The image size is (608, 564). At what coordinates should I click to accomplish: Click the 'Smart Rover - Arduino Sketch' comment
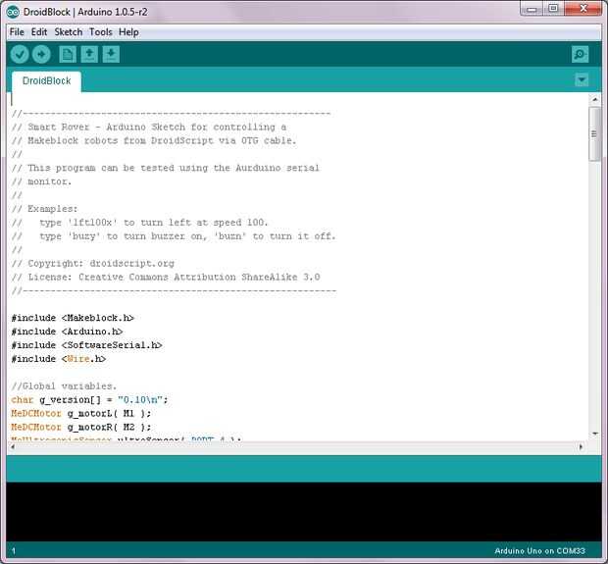click(149, 127)
